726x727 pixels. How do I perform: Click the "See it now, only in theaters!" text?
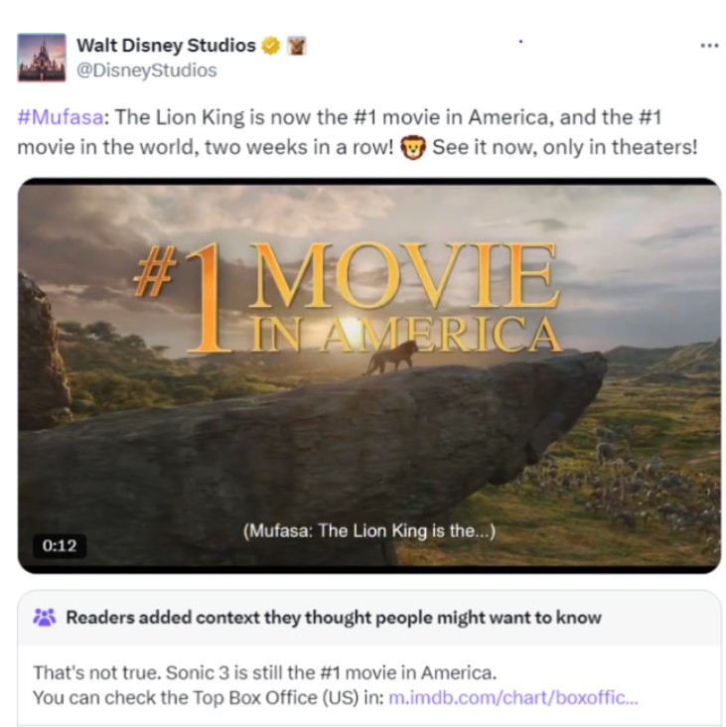tap(565, 147)
